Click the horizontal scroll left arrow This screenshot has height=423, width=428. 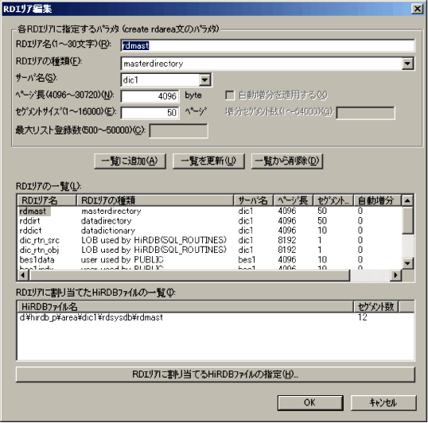23,275
